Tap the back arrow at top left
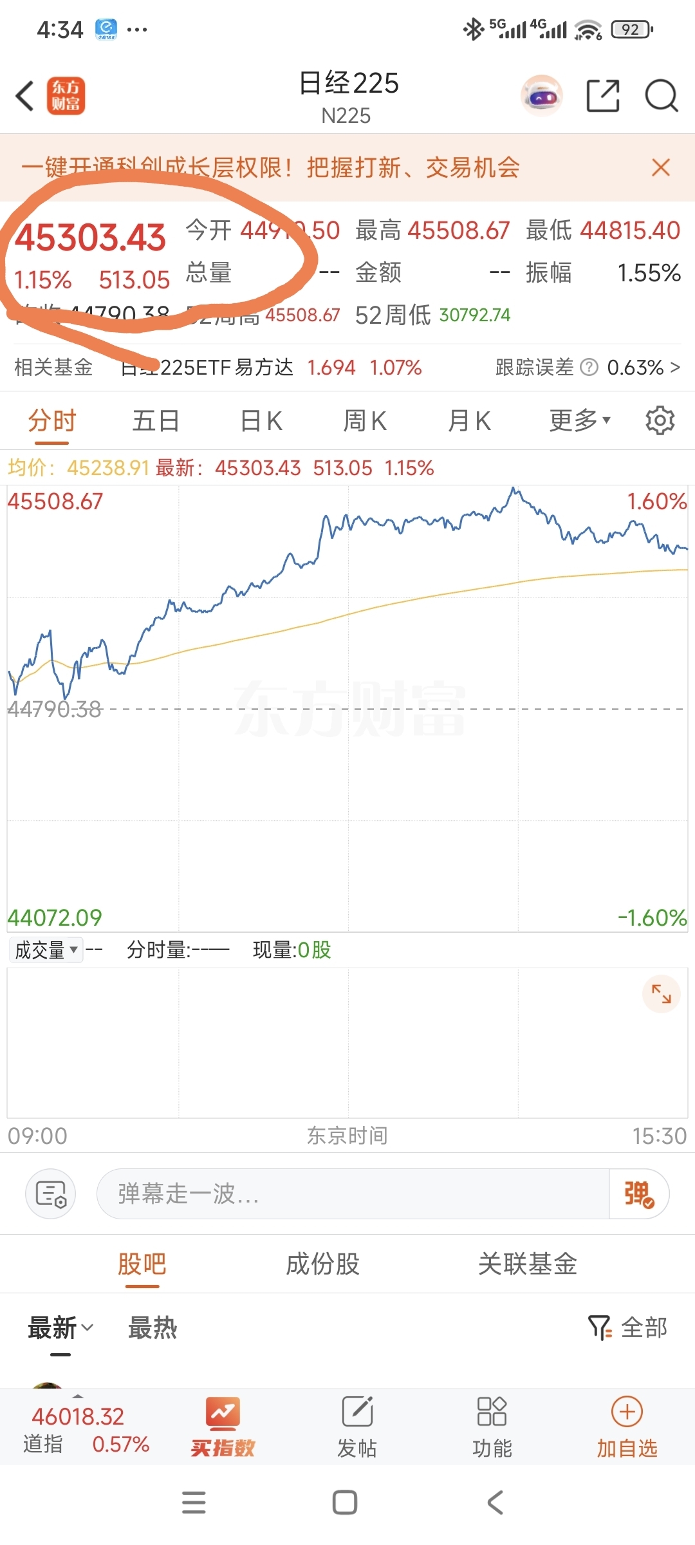Screen dimensions: 695x1545 24,97
